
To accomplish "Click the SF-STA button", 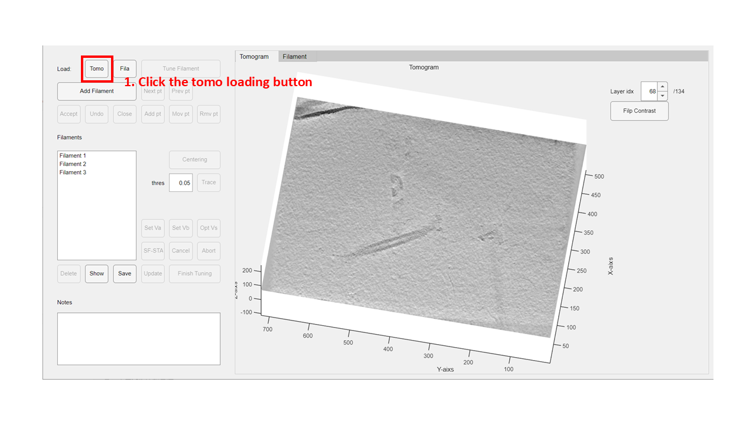I will point(153,250).
